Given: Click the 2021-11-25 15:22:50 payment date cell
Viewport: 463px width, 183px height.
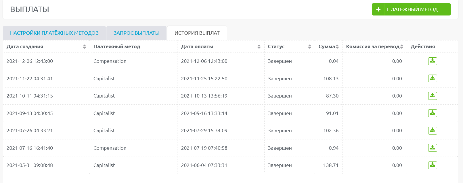Looking at the screenshot, I should tap(204, 79).
